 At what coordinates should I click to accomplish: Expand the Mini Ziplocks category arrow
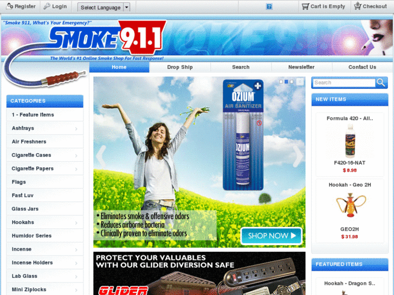tap(76, 291)
